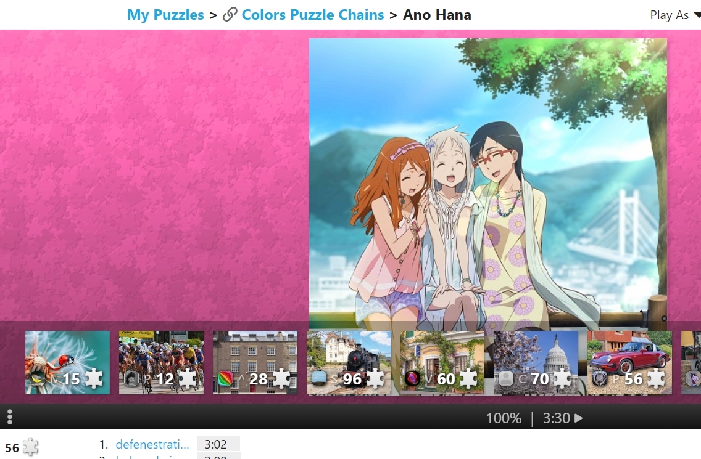The height and width of the screenshot is (459, 701).
Task: Open the Play As dropdown
Action: tap(675, 15)
